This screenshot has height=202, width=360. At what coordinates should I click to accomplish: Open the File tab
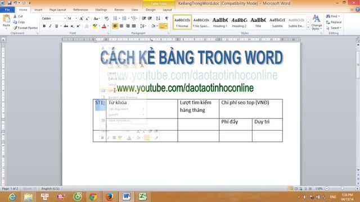[x=7, y=10]
